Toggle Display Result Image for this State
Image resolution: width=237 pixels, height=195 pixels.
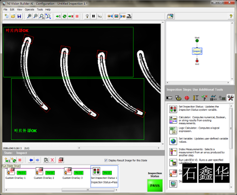[x=106, y=160]
